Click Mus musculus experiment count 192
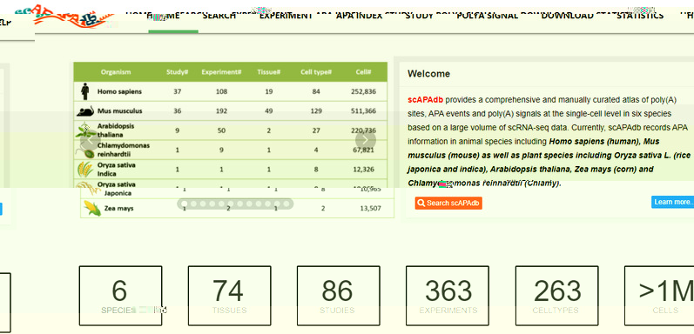This screenshot has width=694, height=334. pyautogui.click(x=222, y=111)
